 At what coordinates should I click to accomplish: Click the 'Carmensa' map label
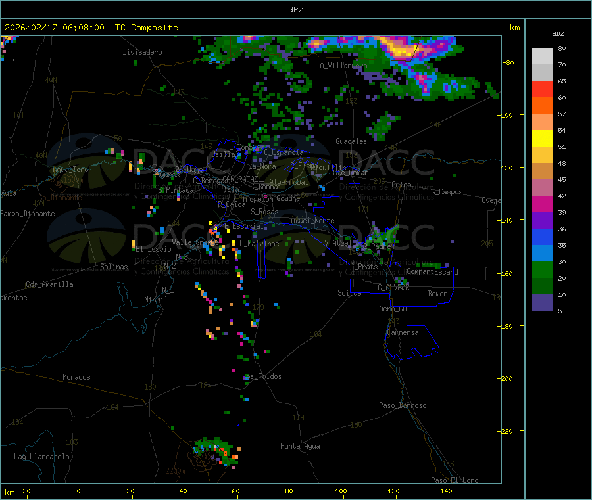(x=403, y=332)
